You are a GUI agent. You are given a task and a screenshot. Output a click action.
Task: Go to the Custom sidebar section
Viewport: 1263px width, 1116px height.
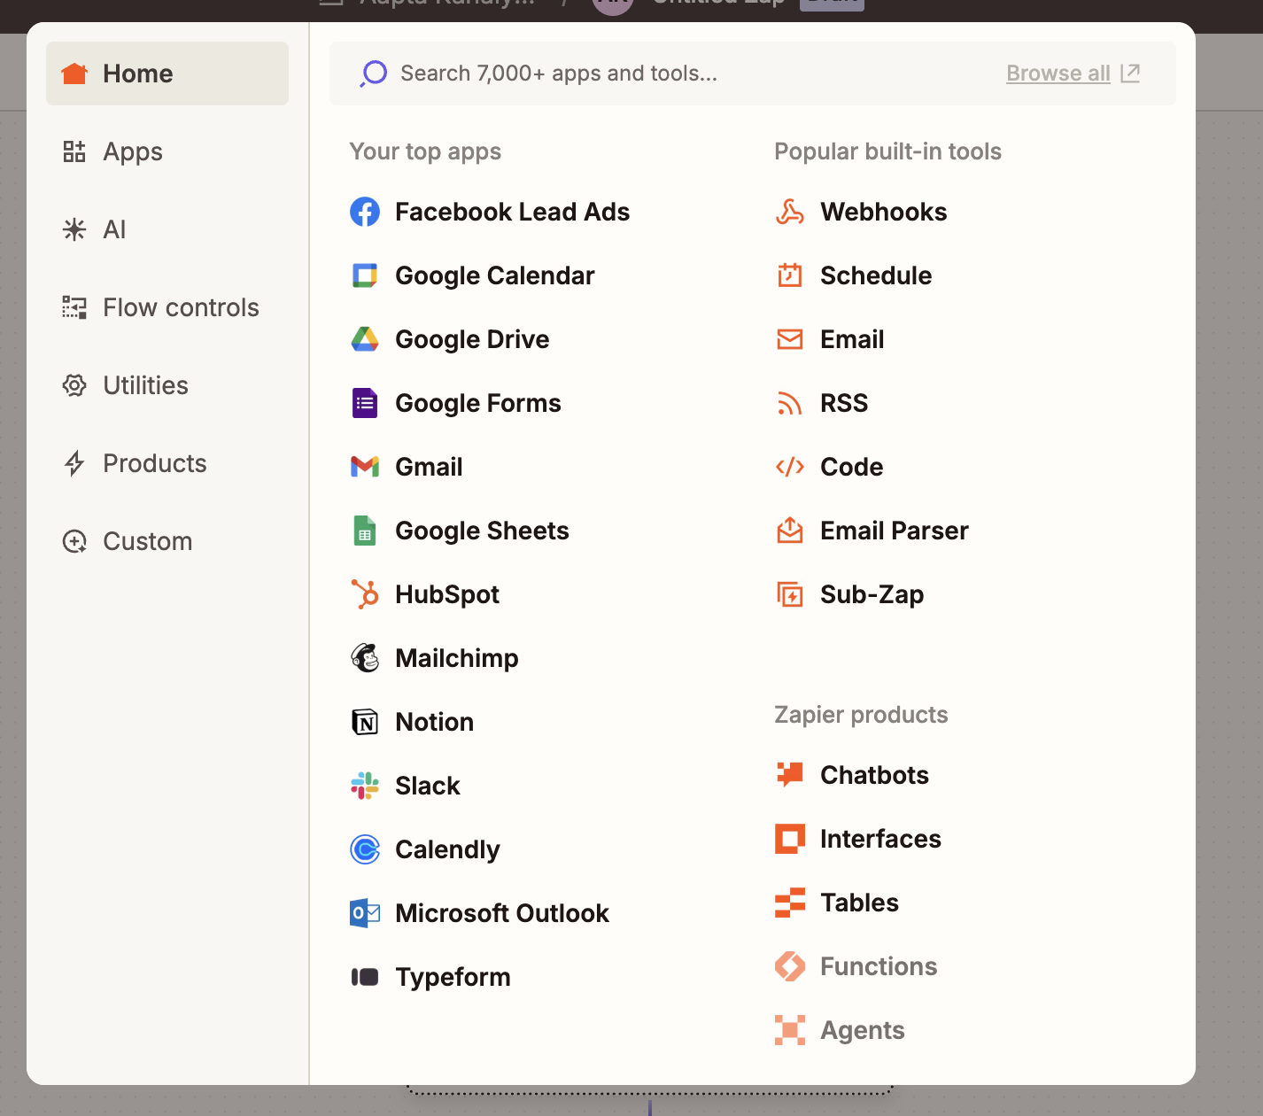(x=147, y=541)
